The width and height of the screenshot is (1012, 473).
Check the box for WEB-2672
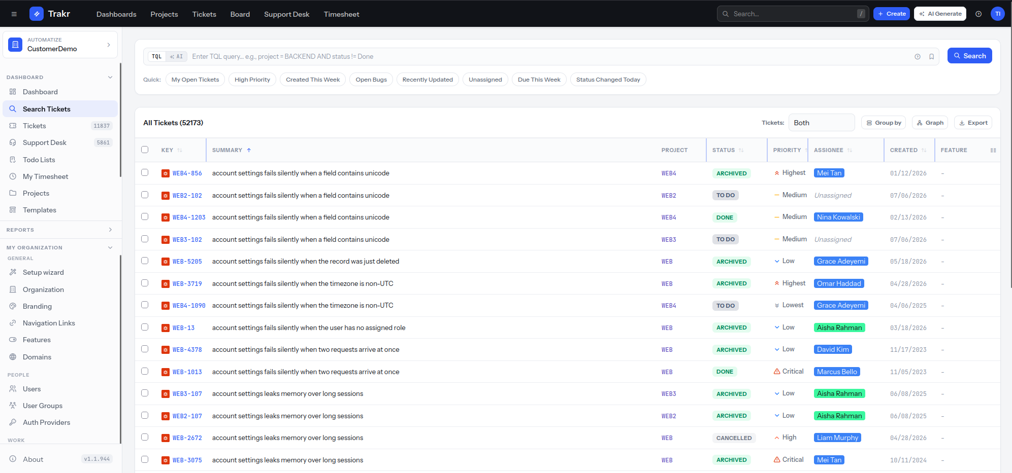pyautogui.click(x=145, y=437)
